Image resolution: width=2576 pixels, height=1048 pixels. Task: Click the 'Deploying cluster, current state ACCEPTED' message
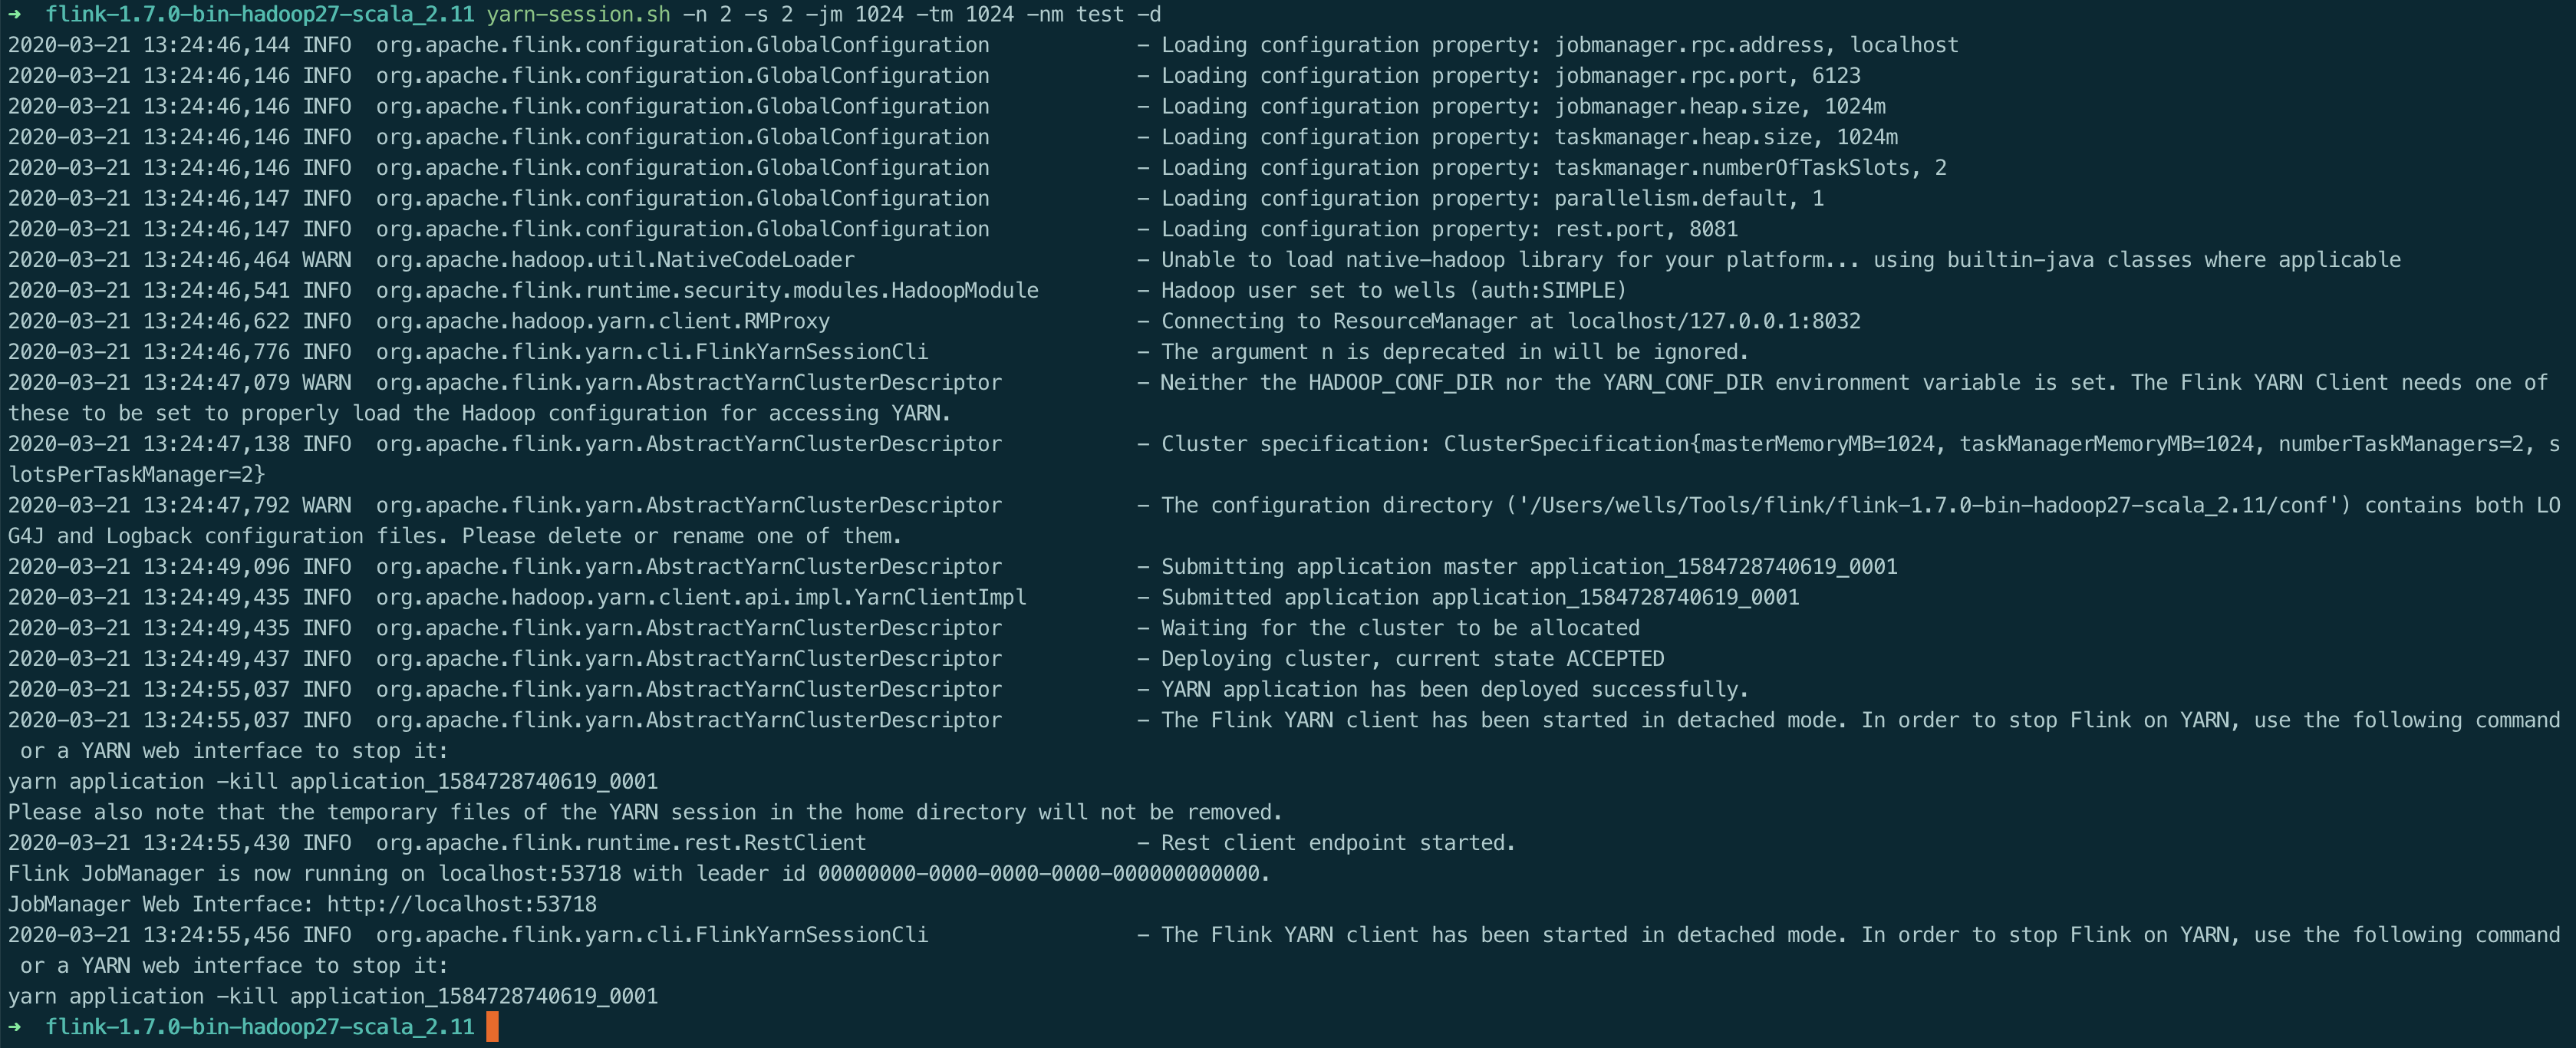(1412, 659)
